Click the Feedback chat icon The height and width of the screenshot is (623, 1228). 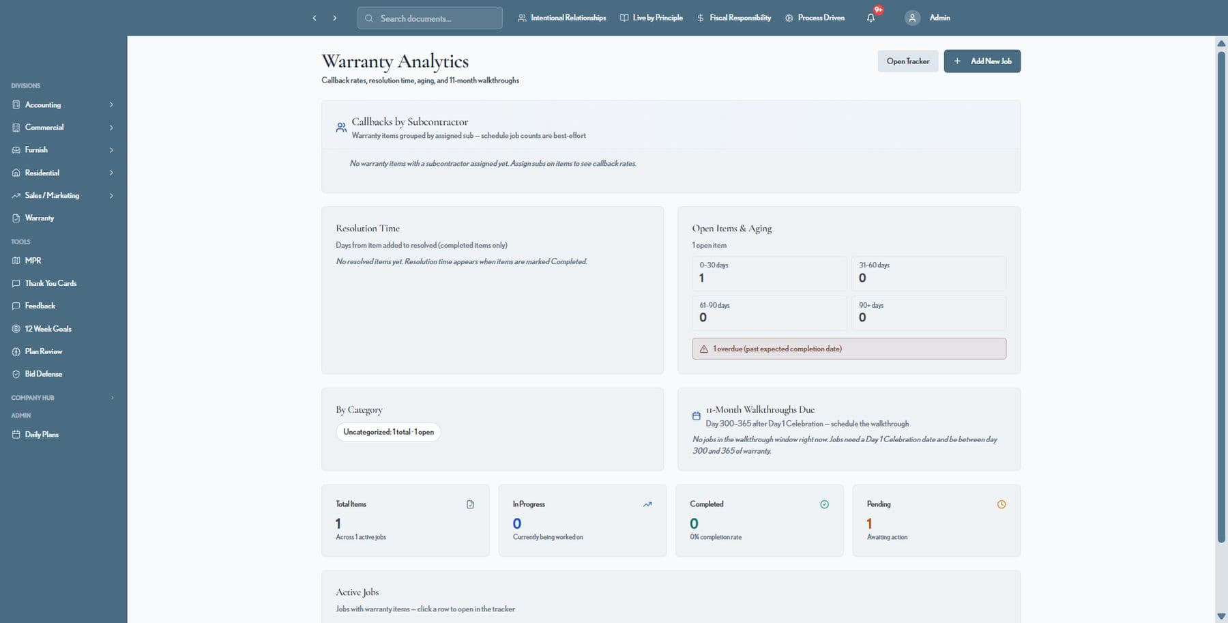(x=16, y=306)
